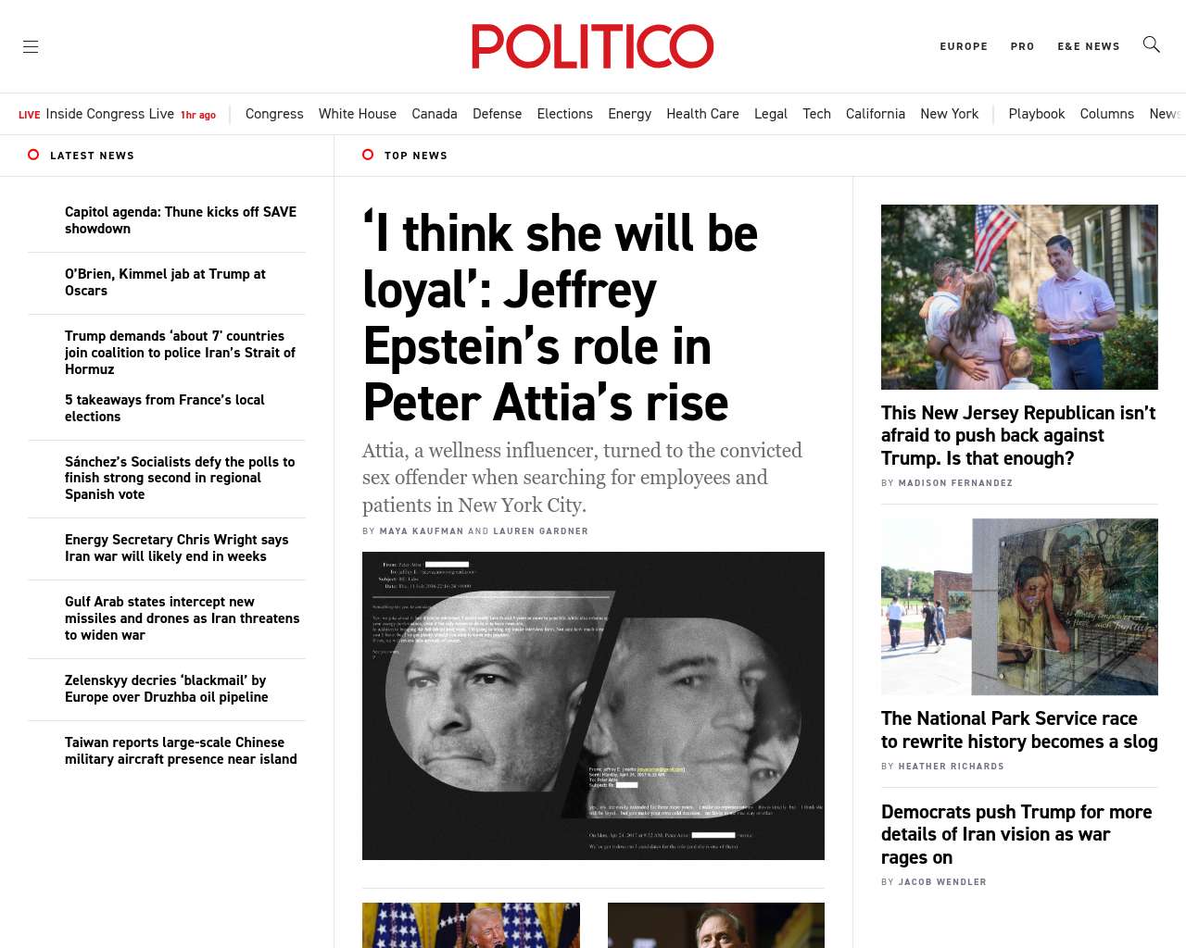Open New Jersey Republican article photo
Screen dimensions: 1186x948
click(x=1019, y=296)
